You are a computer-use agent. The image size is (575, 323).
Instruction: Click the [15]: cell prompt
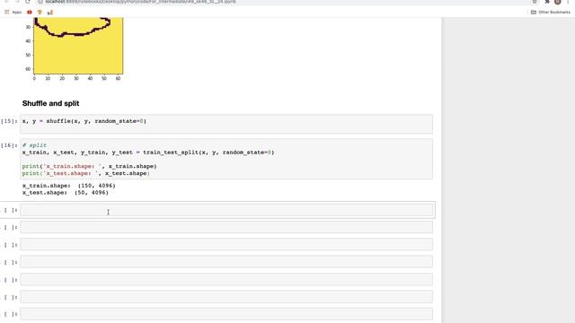click(9, 121)
